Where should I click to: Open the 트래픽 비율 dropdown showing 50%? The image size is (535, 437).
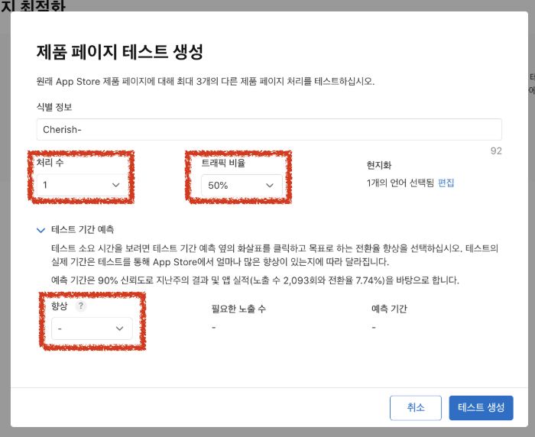pyautogui.click(x=242, y=186)
